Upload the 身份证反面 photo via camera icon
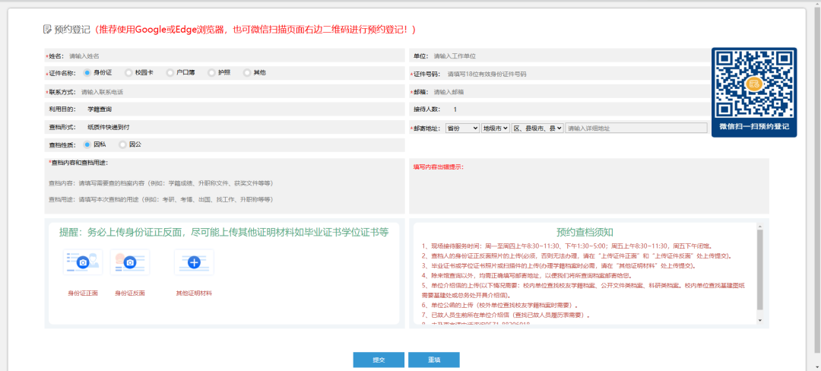The height and width of the screenshot is (371, 821). pyautogui.click(x=130, y=262)
